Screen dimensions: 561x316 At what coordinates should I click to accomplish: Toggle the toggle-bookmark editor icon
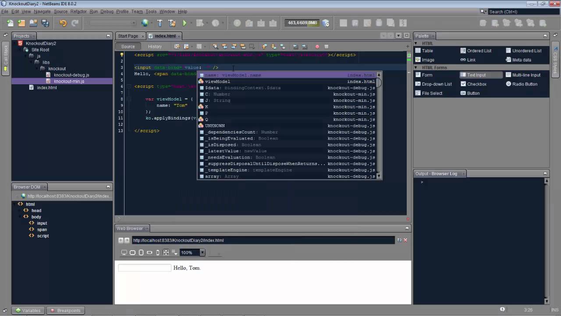(282, 47)
